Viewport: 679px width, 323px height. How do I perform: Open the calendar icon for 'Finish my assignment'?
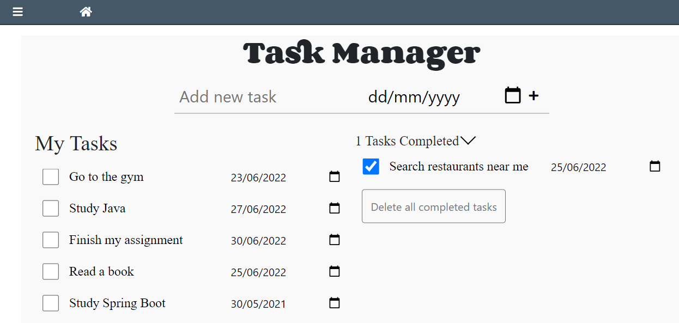coord(334,240)
